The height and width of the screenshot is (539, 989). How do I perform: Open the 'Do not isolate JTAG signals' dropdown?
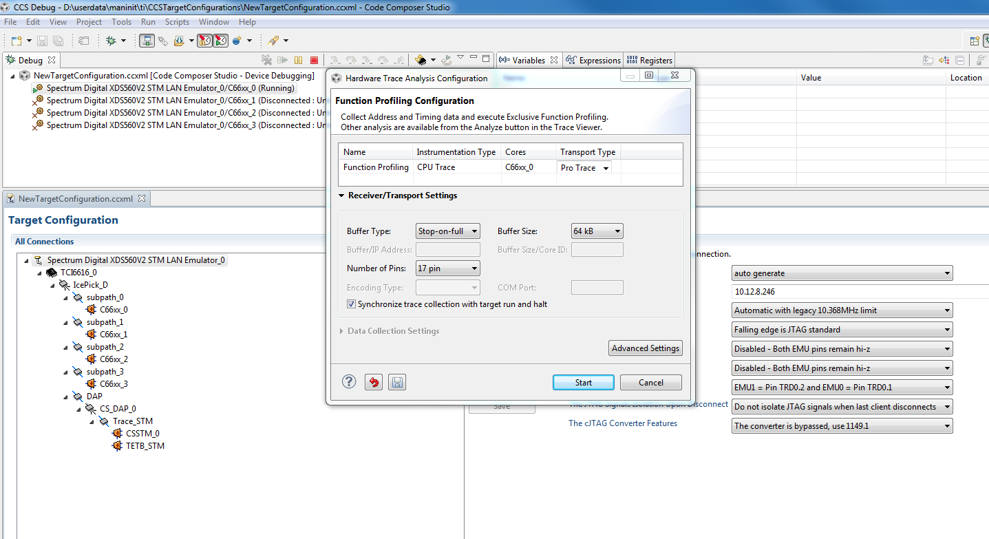[x=842, y=407]
